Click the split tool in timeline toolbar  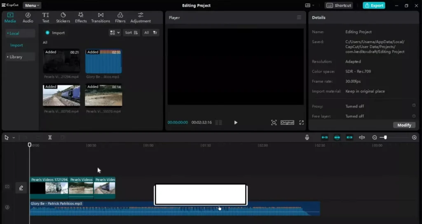coord(50,138)
